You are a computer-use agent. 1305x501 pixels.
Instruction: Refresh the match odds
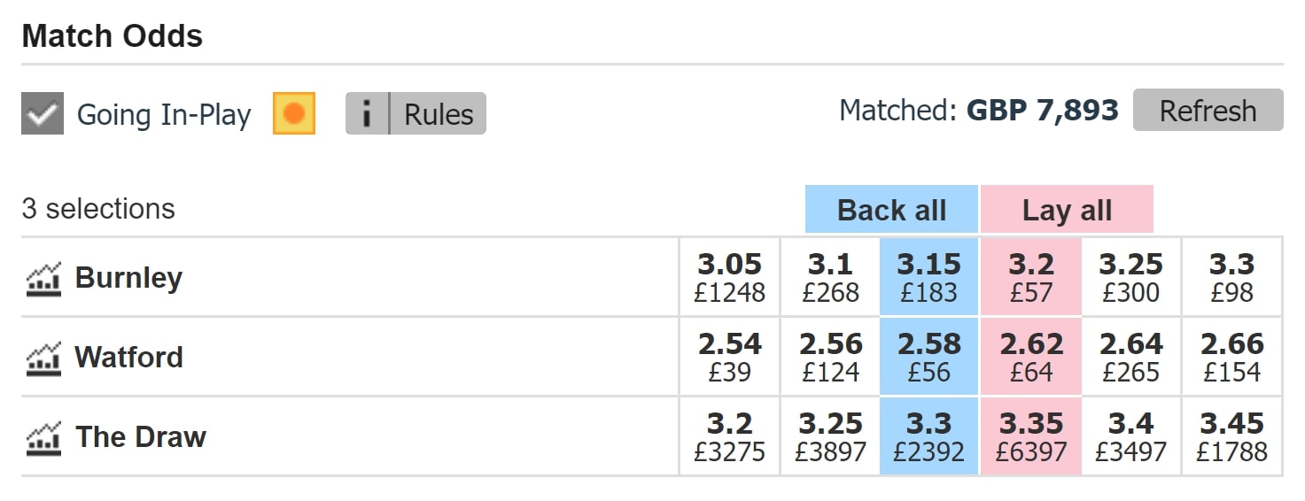pyautogui.click(x=1208, y=111)
